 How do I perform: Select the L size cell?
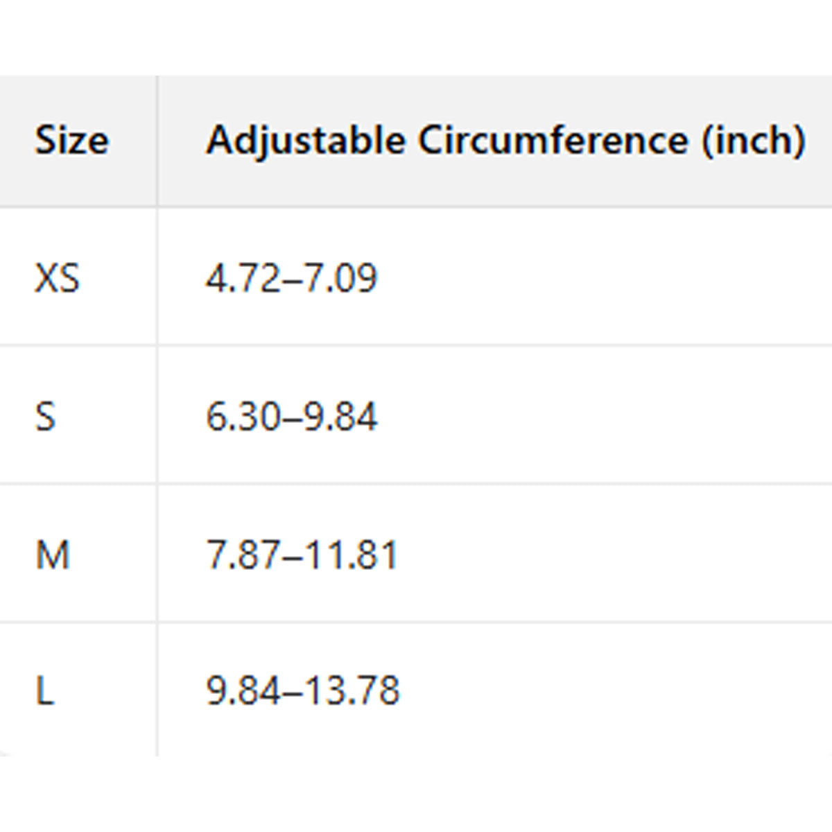[44, 691]
